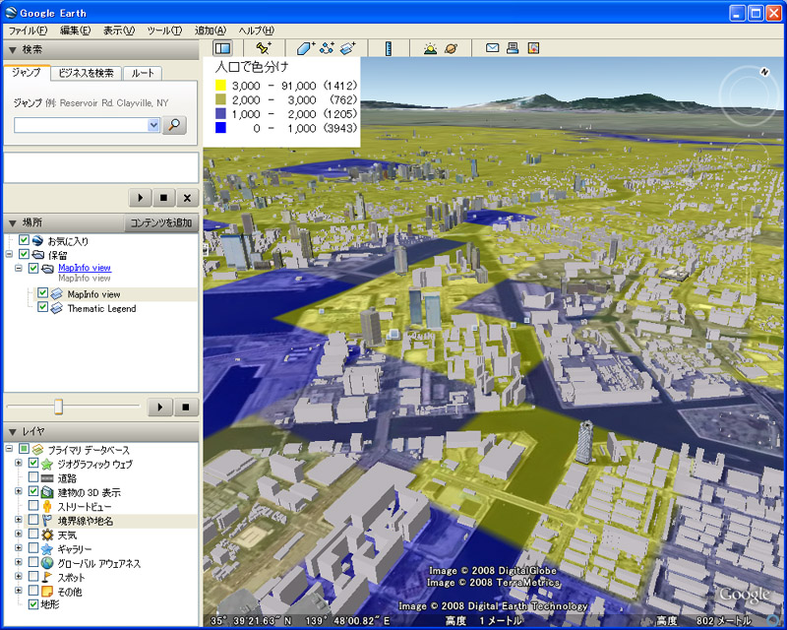Add a placemark with pushpin icon
This screenshot has height=630, width=787.
tap(263, 48)
